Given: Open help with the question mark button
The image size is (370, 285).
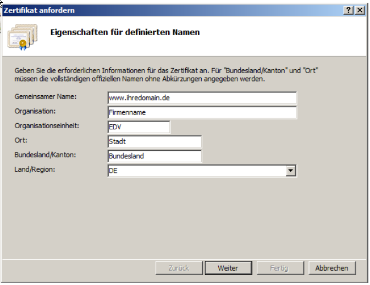Looking at the screenshot, I should tap(349, 10).
